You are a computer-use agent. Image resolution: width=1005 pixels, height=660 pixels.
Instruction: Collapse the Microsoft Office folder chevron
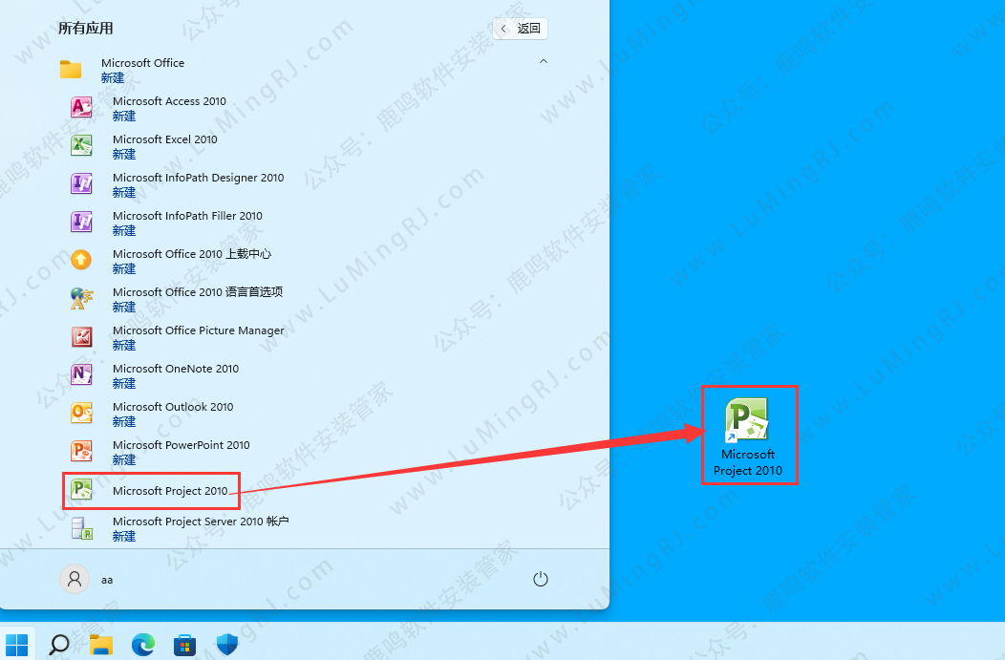[544, 61]
